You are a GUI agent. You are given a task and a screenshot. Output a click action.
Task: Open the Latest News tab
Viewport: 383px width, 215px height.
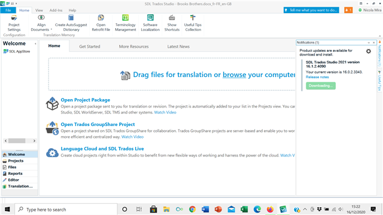click(x=178, y=47)
